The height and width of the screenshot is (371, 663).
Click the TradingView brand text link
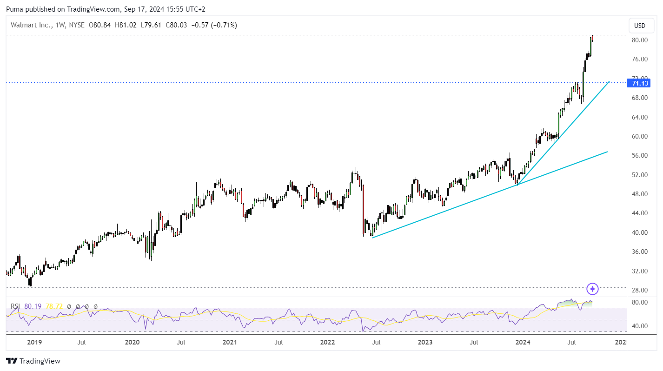click(x=40, y=361)
